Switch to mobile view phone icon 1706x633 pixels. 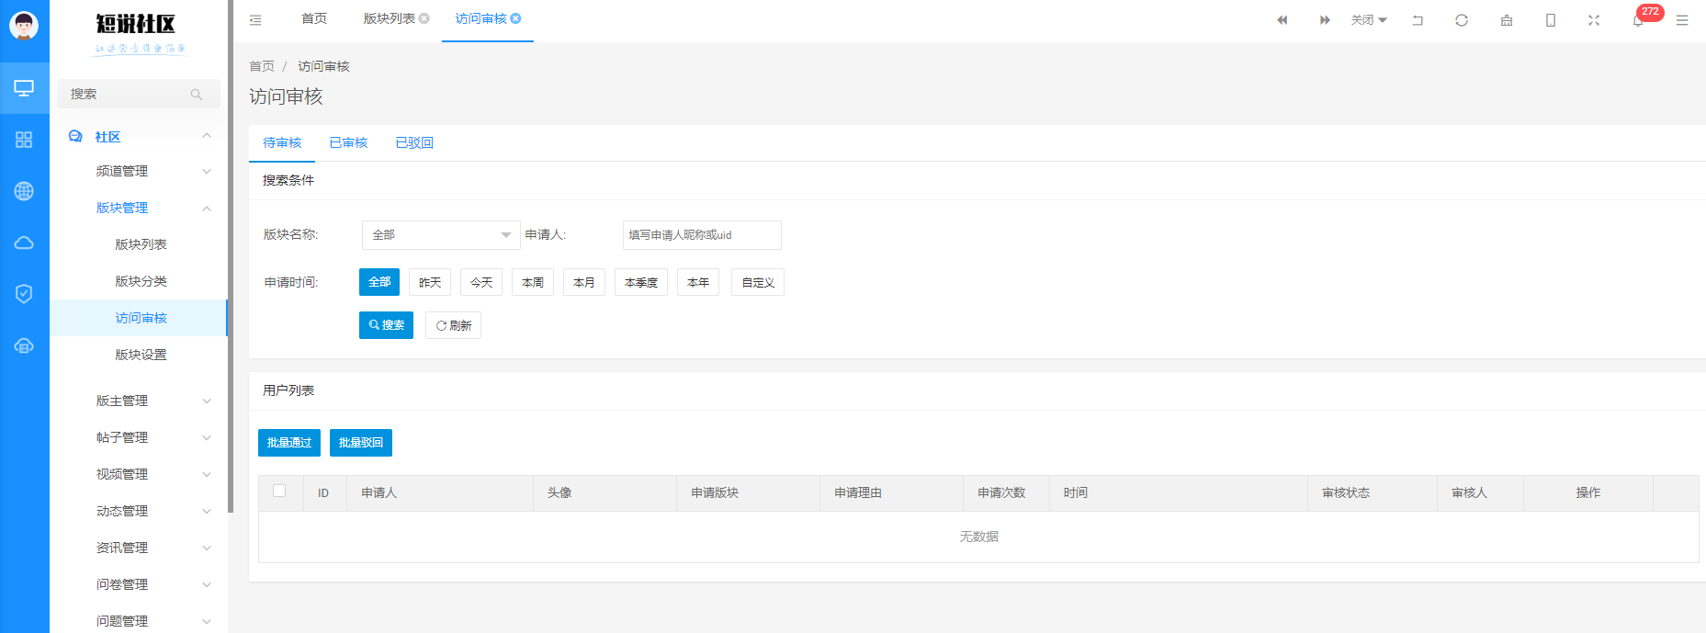[x=1551, y=19]
